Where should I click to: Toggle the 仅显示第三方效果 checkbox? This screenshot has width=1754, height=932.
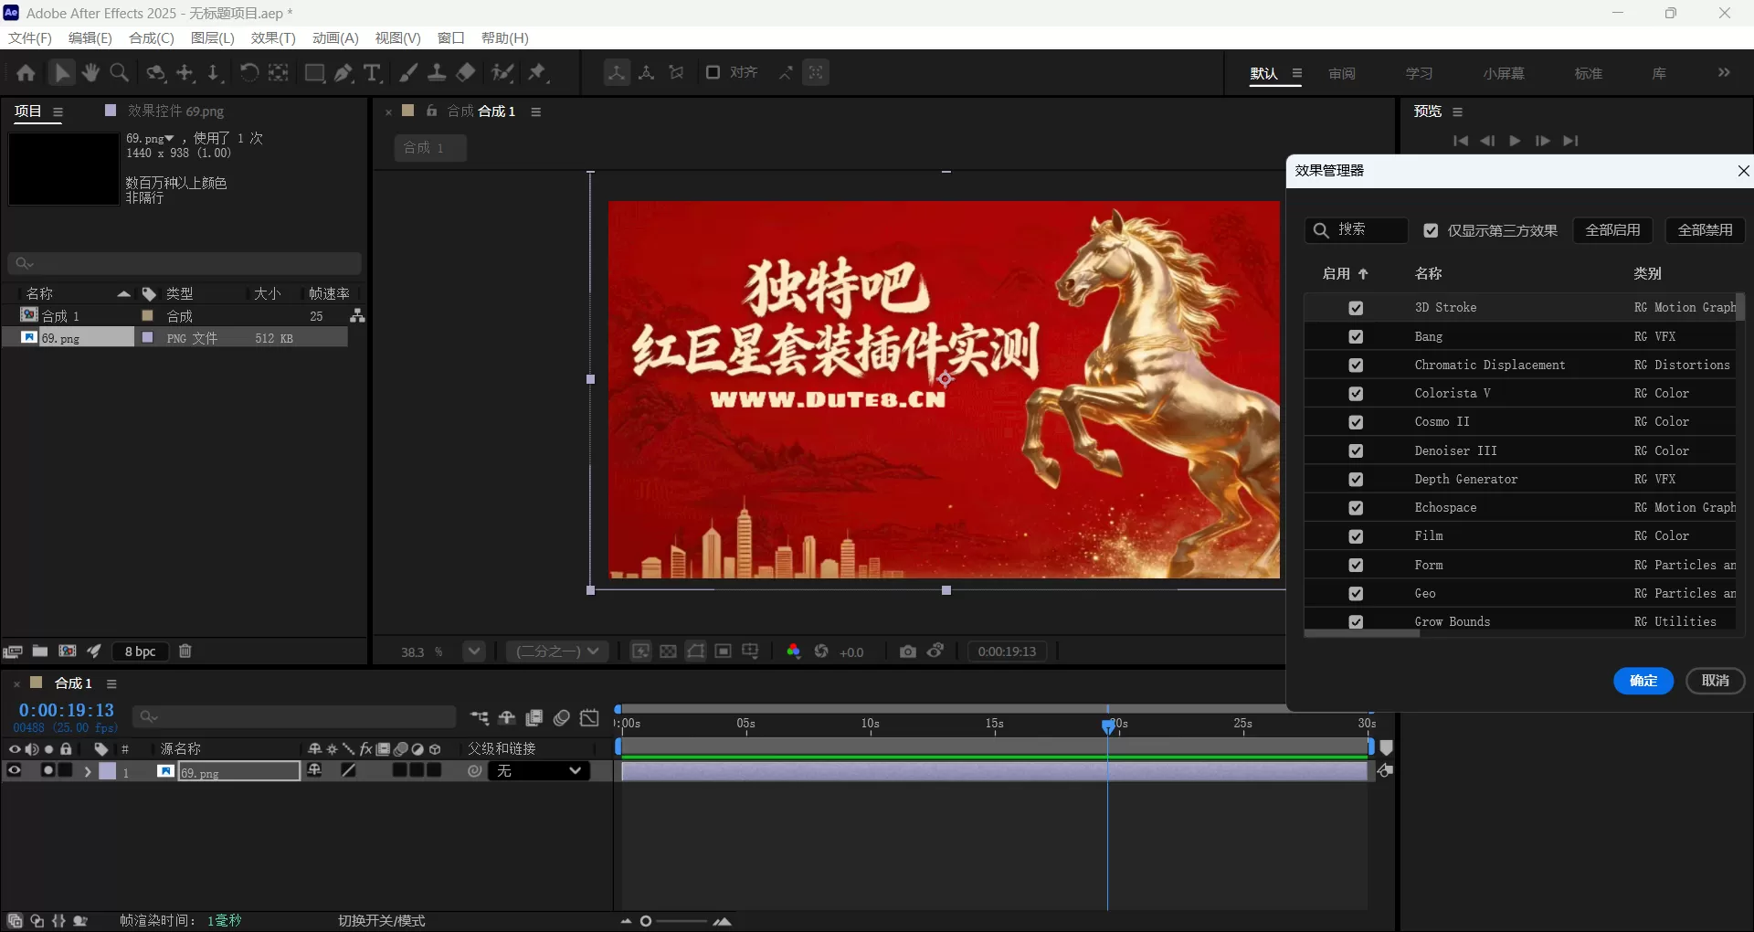[x=1430, y=230]
